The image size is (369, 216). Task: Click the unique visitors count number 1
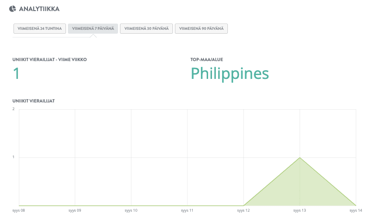(x=16, y=74)
